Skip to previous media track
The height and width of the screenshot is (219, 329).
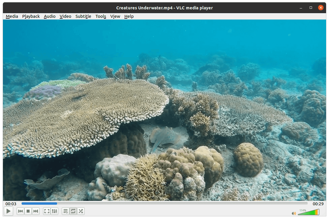pos(20,211)
